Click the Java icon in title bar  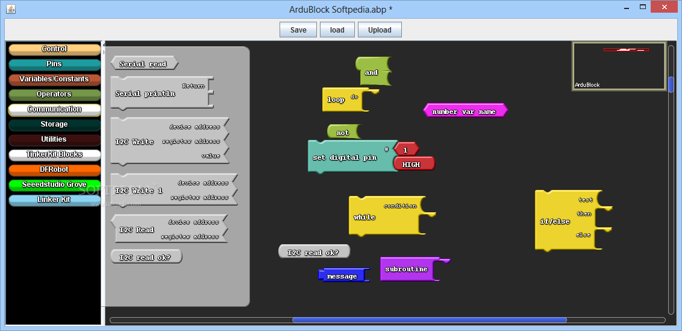(x=11, y=8)
